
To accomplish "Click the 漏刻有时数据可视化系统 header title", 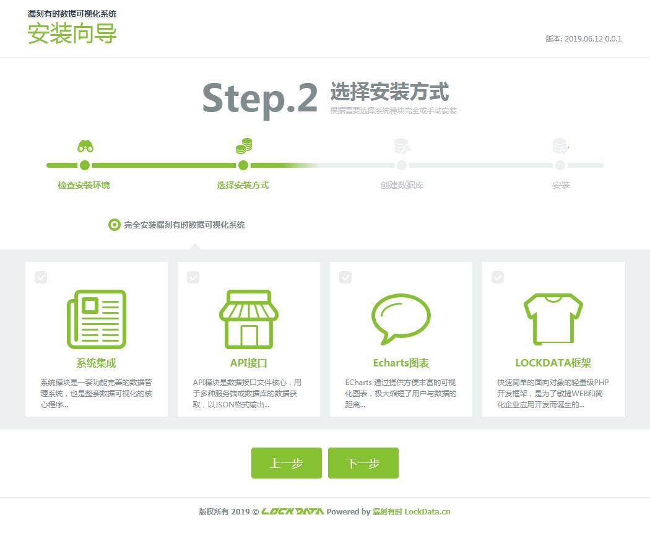I will (72, 14).
